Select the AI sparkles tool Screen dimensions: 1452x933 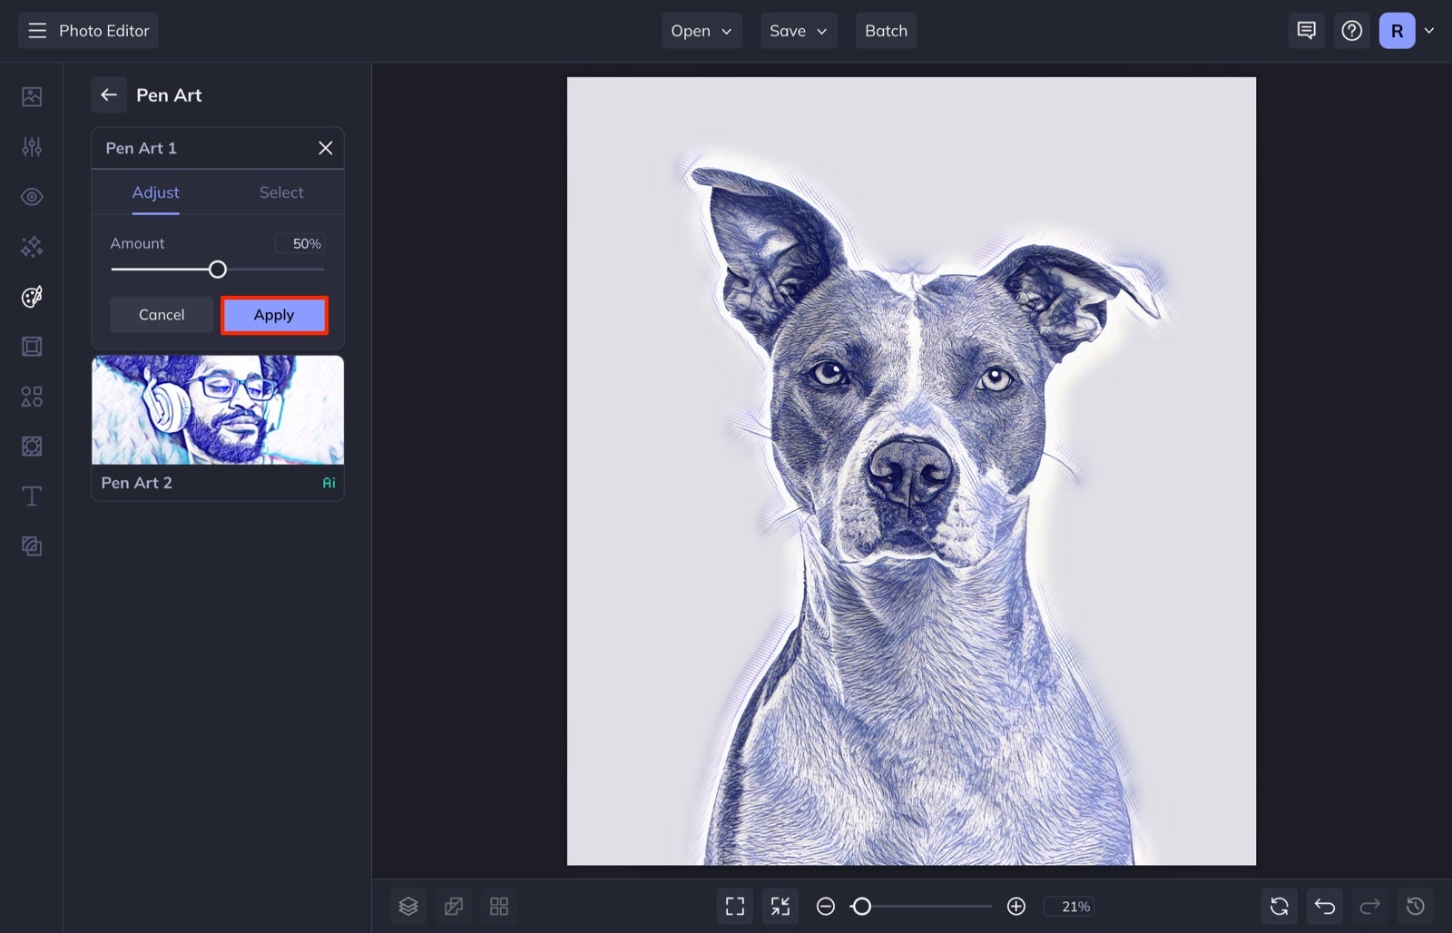[x=31, y=246]
